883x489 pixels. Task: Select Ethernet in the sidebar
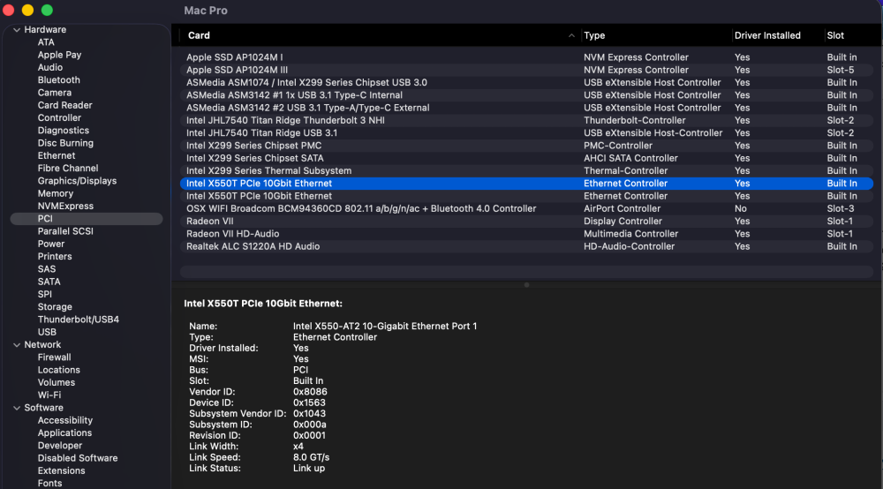[x=57, y=156]
